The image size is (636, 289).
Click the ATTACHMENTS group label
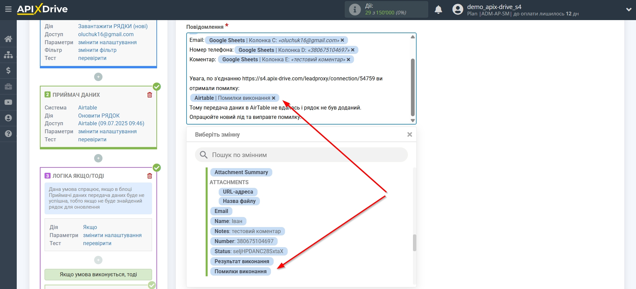tap(229, 182)
